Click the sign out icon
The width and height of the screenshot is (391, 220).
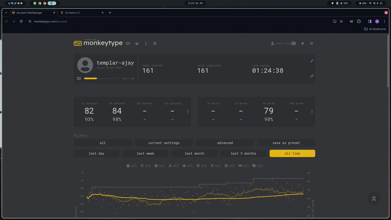(311, 43)
